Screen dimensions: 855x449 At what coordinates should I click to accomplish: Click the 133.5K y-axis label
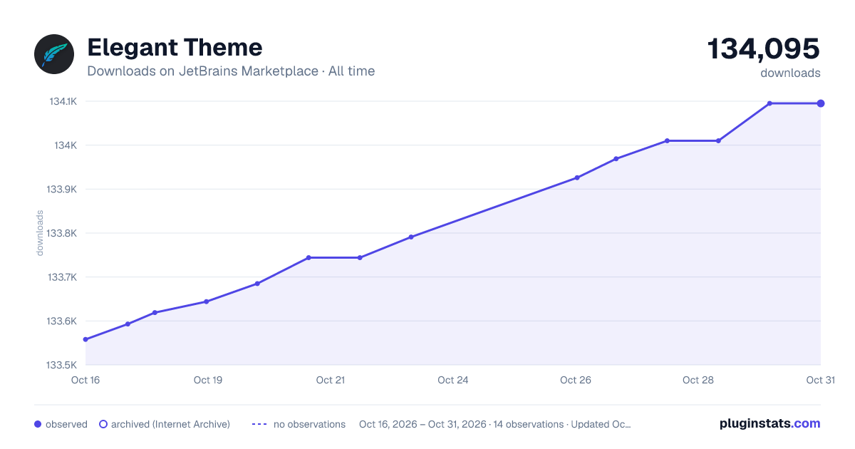tap(62, 365)
